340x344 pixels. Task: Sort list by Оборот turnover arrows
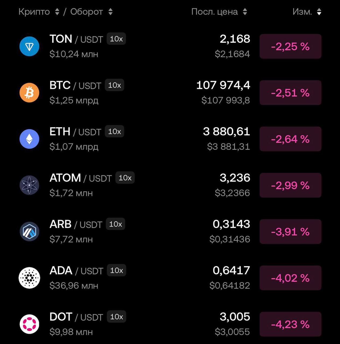pos(110,12)
